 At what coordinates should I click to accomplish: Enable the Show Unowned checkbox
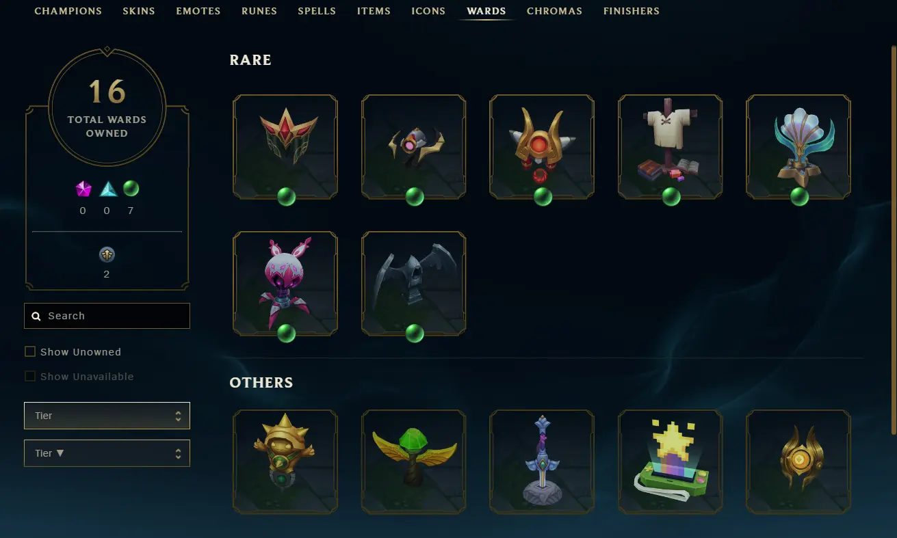coord(30,351)
